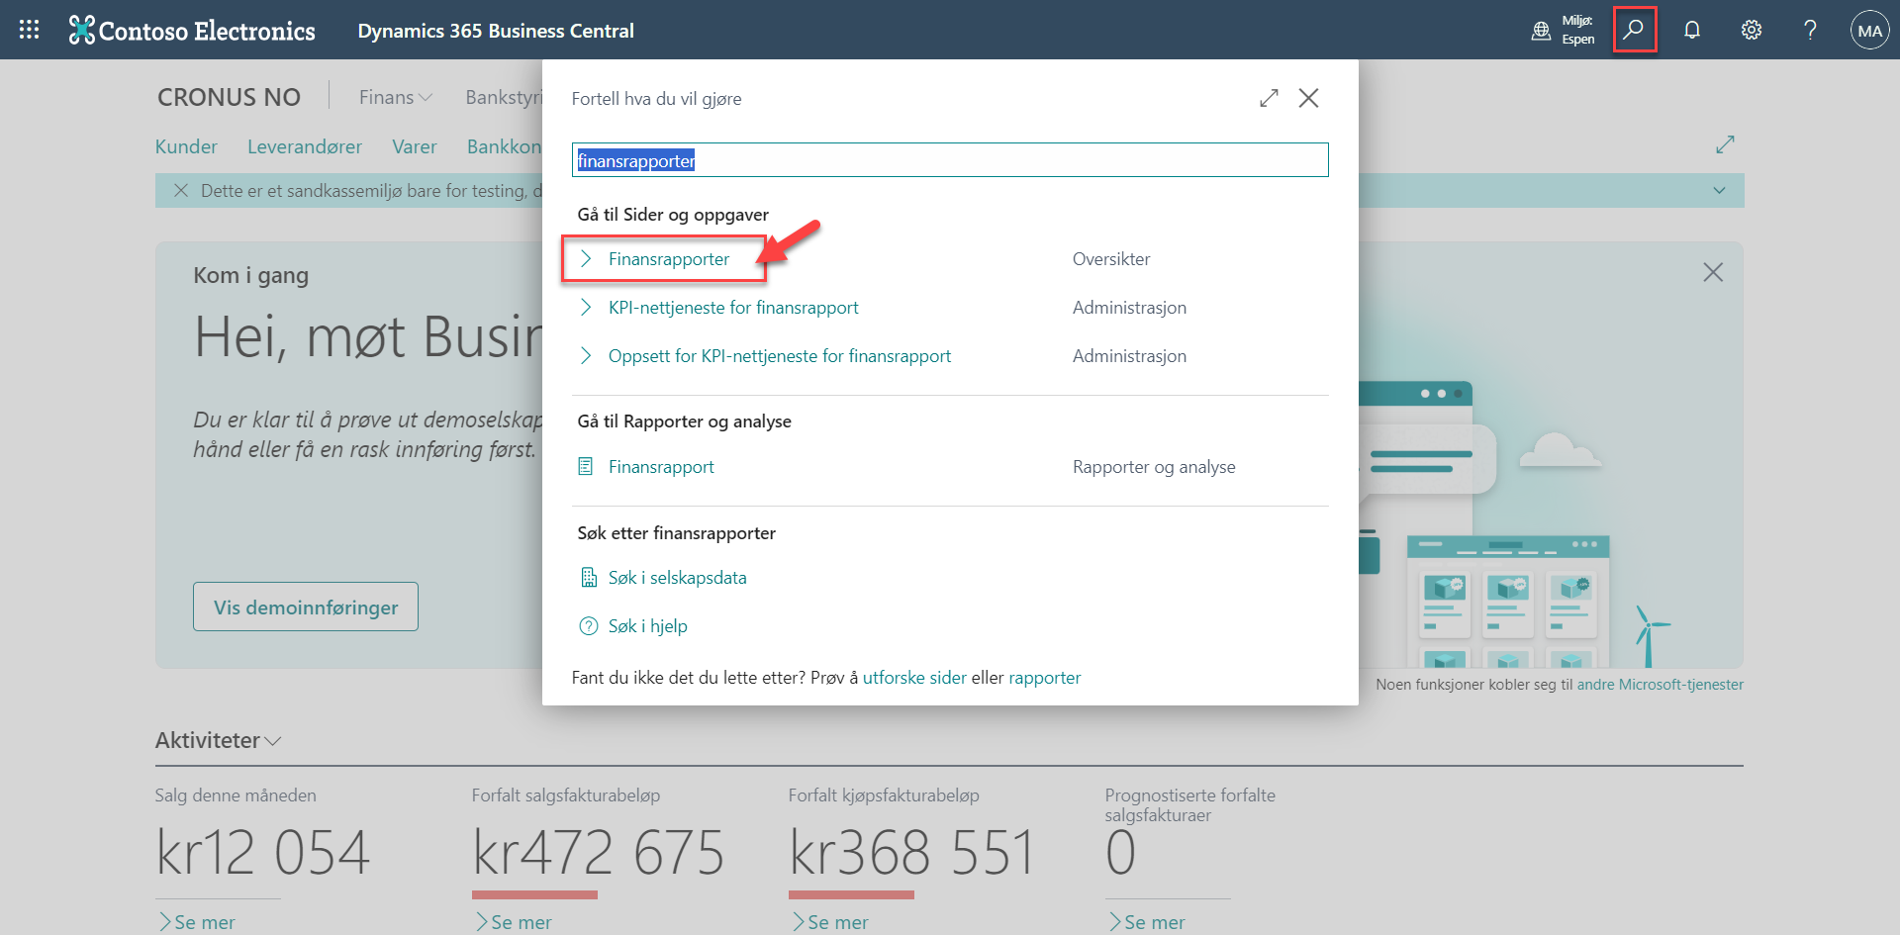
Task: Click the CRONUS NO company name
Action: (229, 97)
